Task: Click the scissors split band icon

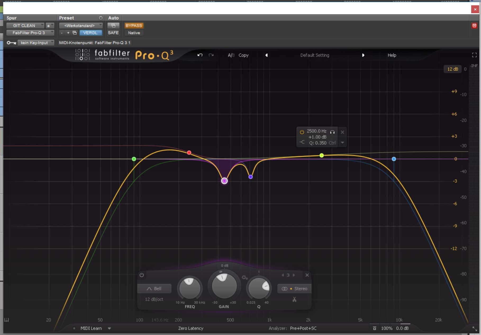Action: 294,300
